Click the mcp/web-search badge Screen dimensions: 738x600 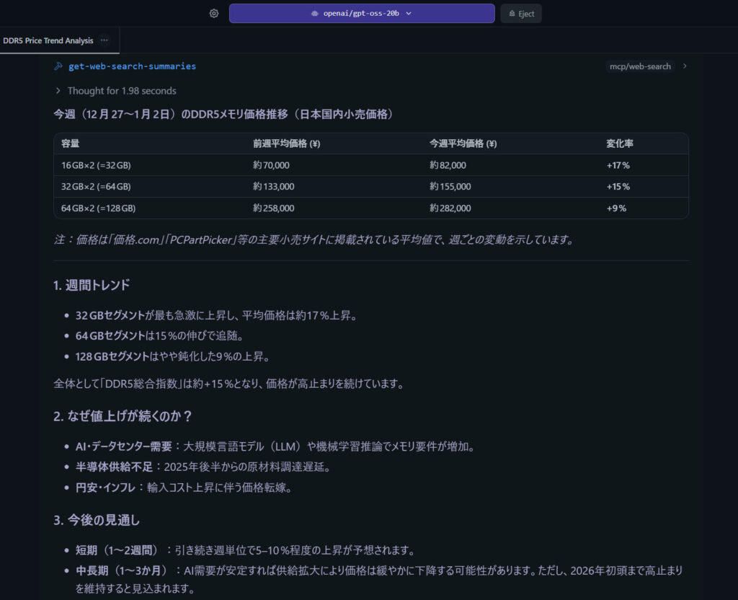[x=639, y=66]
